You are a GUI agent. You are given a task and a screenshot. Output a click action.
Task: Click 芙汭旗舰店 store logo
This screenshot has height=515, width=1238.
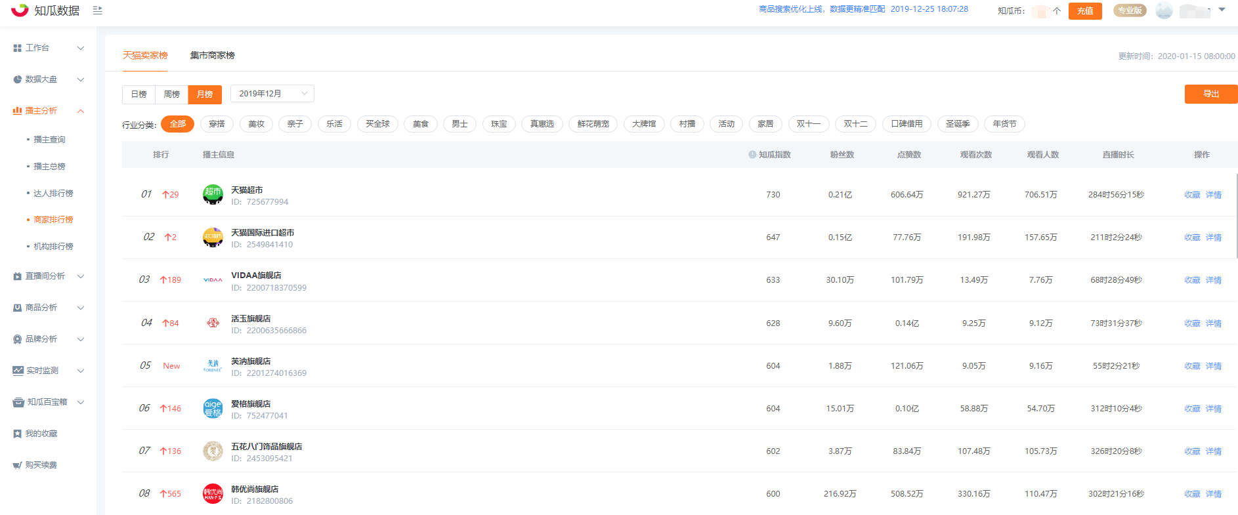(213, 365)
